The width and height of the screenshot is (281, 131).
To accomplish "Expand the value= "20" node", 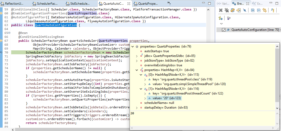I will 145,98.
